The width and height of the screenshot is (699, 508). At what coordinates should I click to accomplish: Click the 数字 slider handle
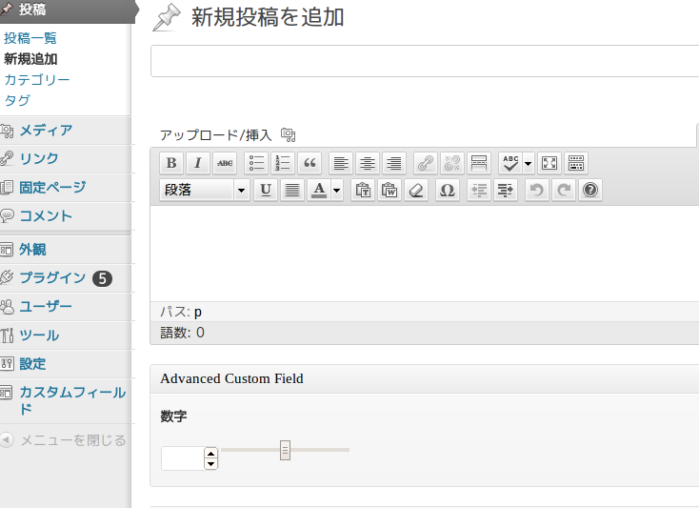pos(285,450)
